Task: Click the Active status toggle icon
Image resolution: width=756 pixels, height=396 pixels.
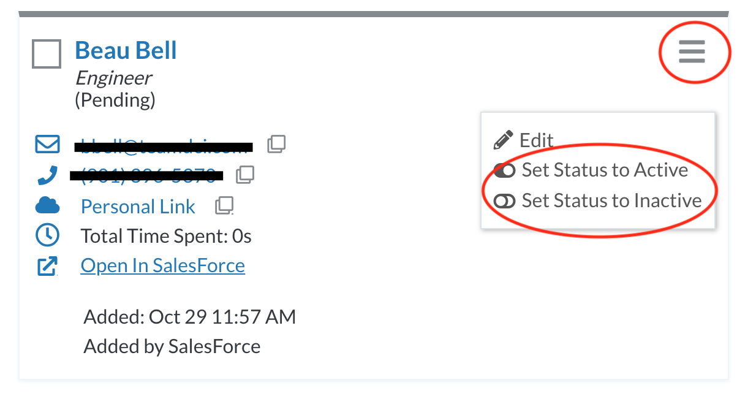Action: click(x=504, y=171)
